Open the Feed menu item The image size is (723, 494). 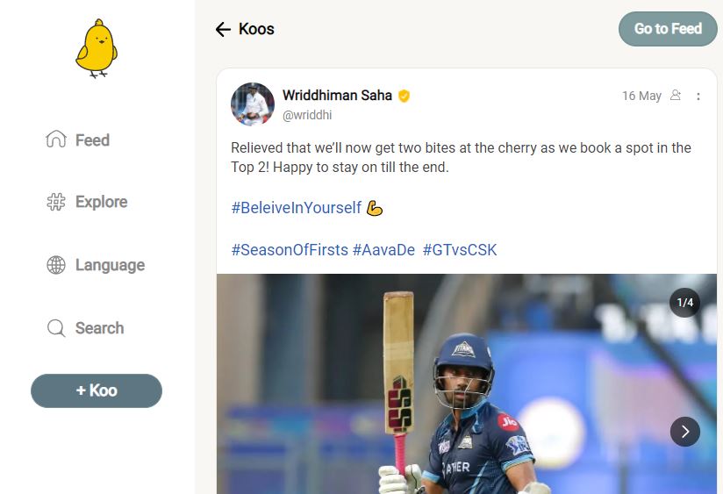point(92,140)
